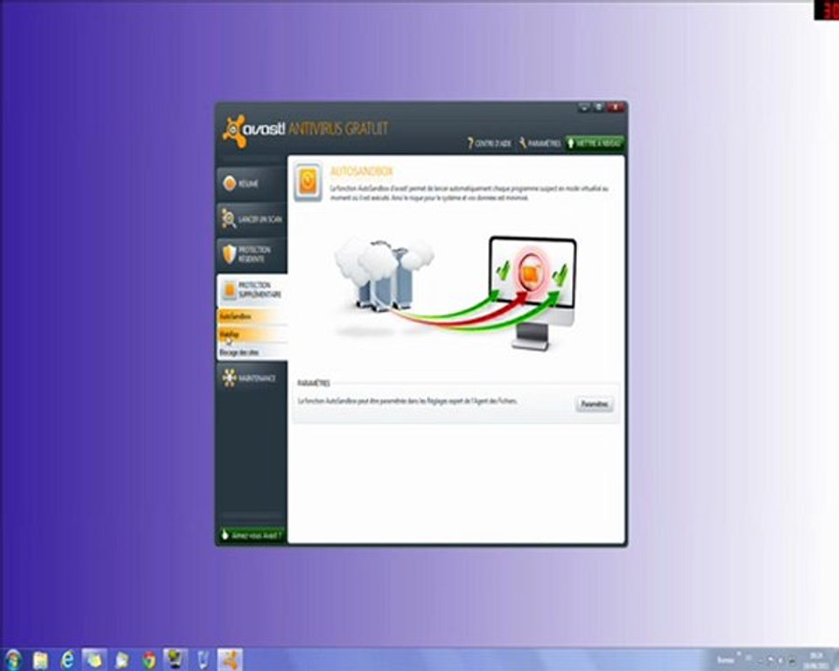Click the avast! logo in the header
The image size is (839, 671).
point(254,130)
